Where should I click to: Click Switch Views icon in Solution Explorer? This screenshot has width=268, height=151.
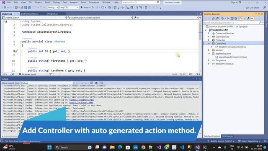217,18
